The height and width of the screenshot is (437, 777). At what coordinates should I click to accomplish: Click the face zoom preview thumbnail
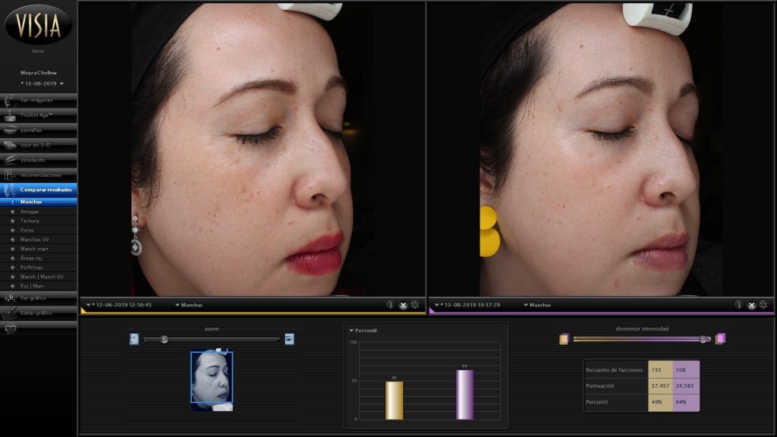click(x=212, y=378)
